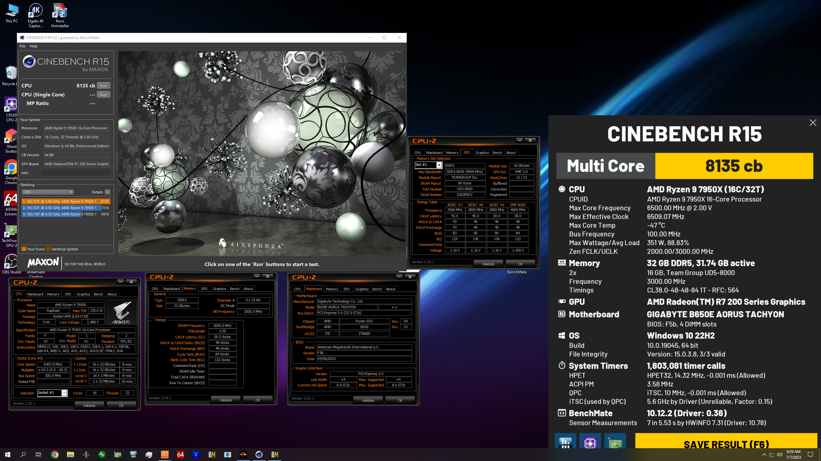Viewport: 821px width, 461px height.
Task: Open GPU-Z card icon in BenchMate panel
Action: tap(615, 441)
